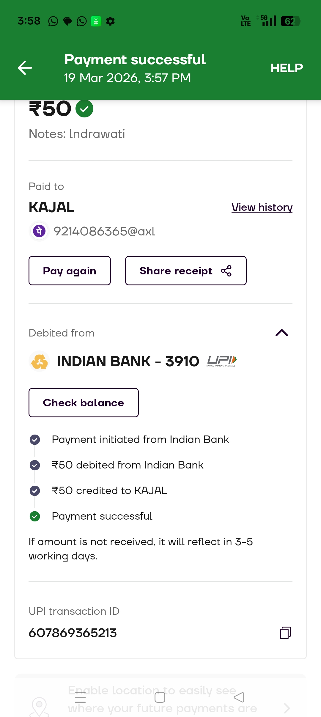Tap the PhonePe icon next to UPI ID
This screenshot has height=717, width=321.
[x=39, y=231]
